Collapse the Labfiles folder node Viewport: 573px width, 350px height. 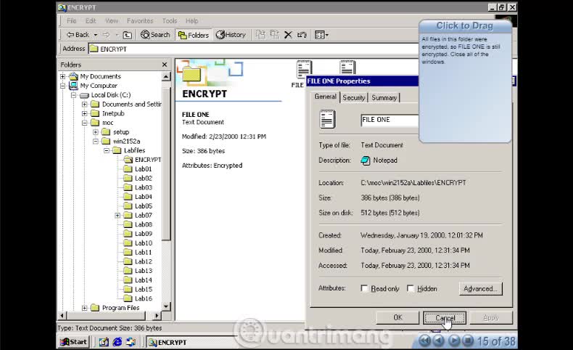[x=107, y=150]
